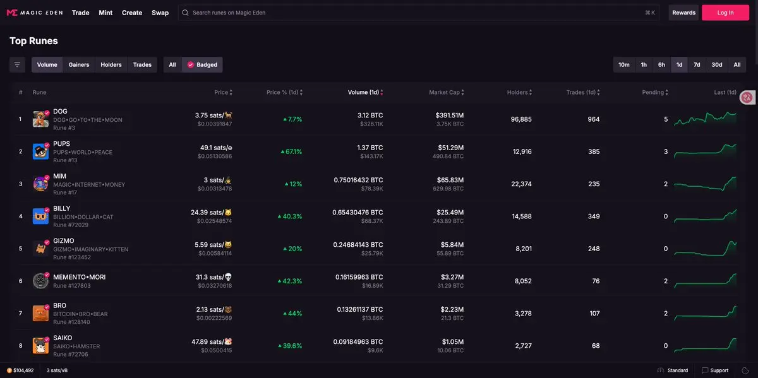Open the Magic Eden logo home link
This screenshot has width=758, height=378.
(x=34, y=13)
